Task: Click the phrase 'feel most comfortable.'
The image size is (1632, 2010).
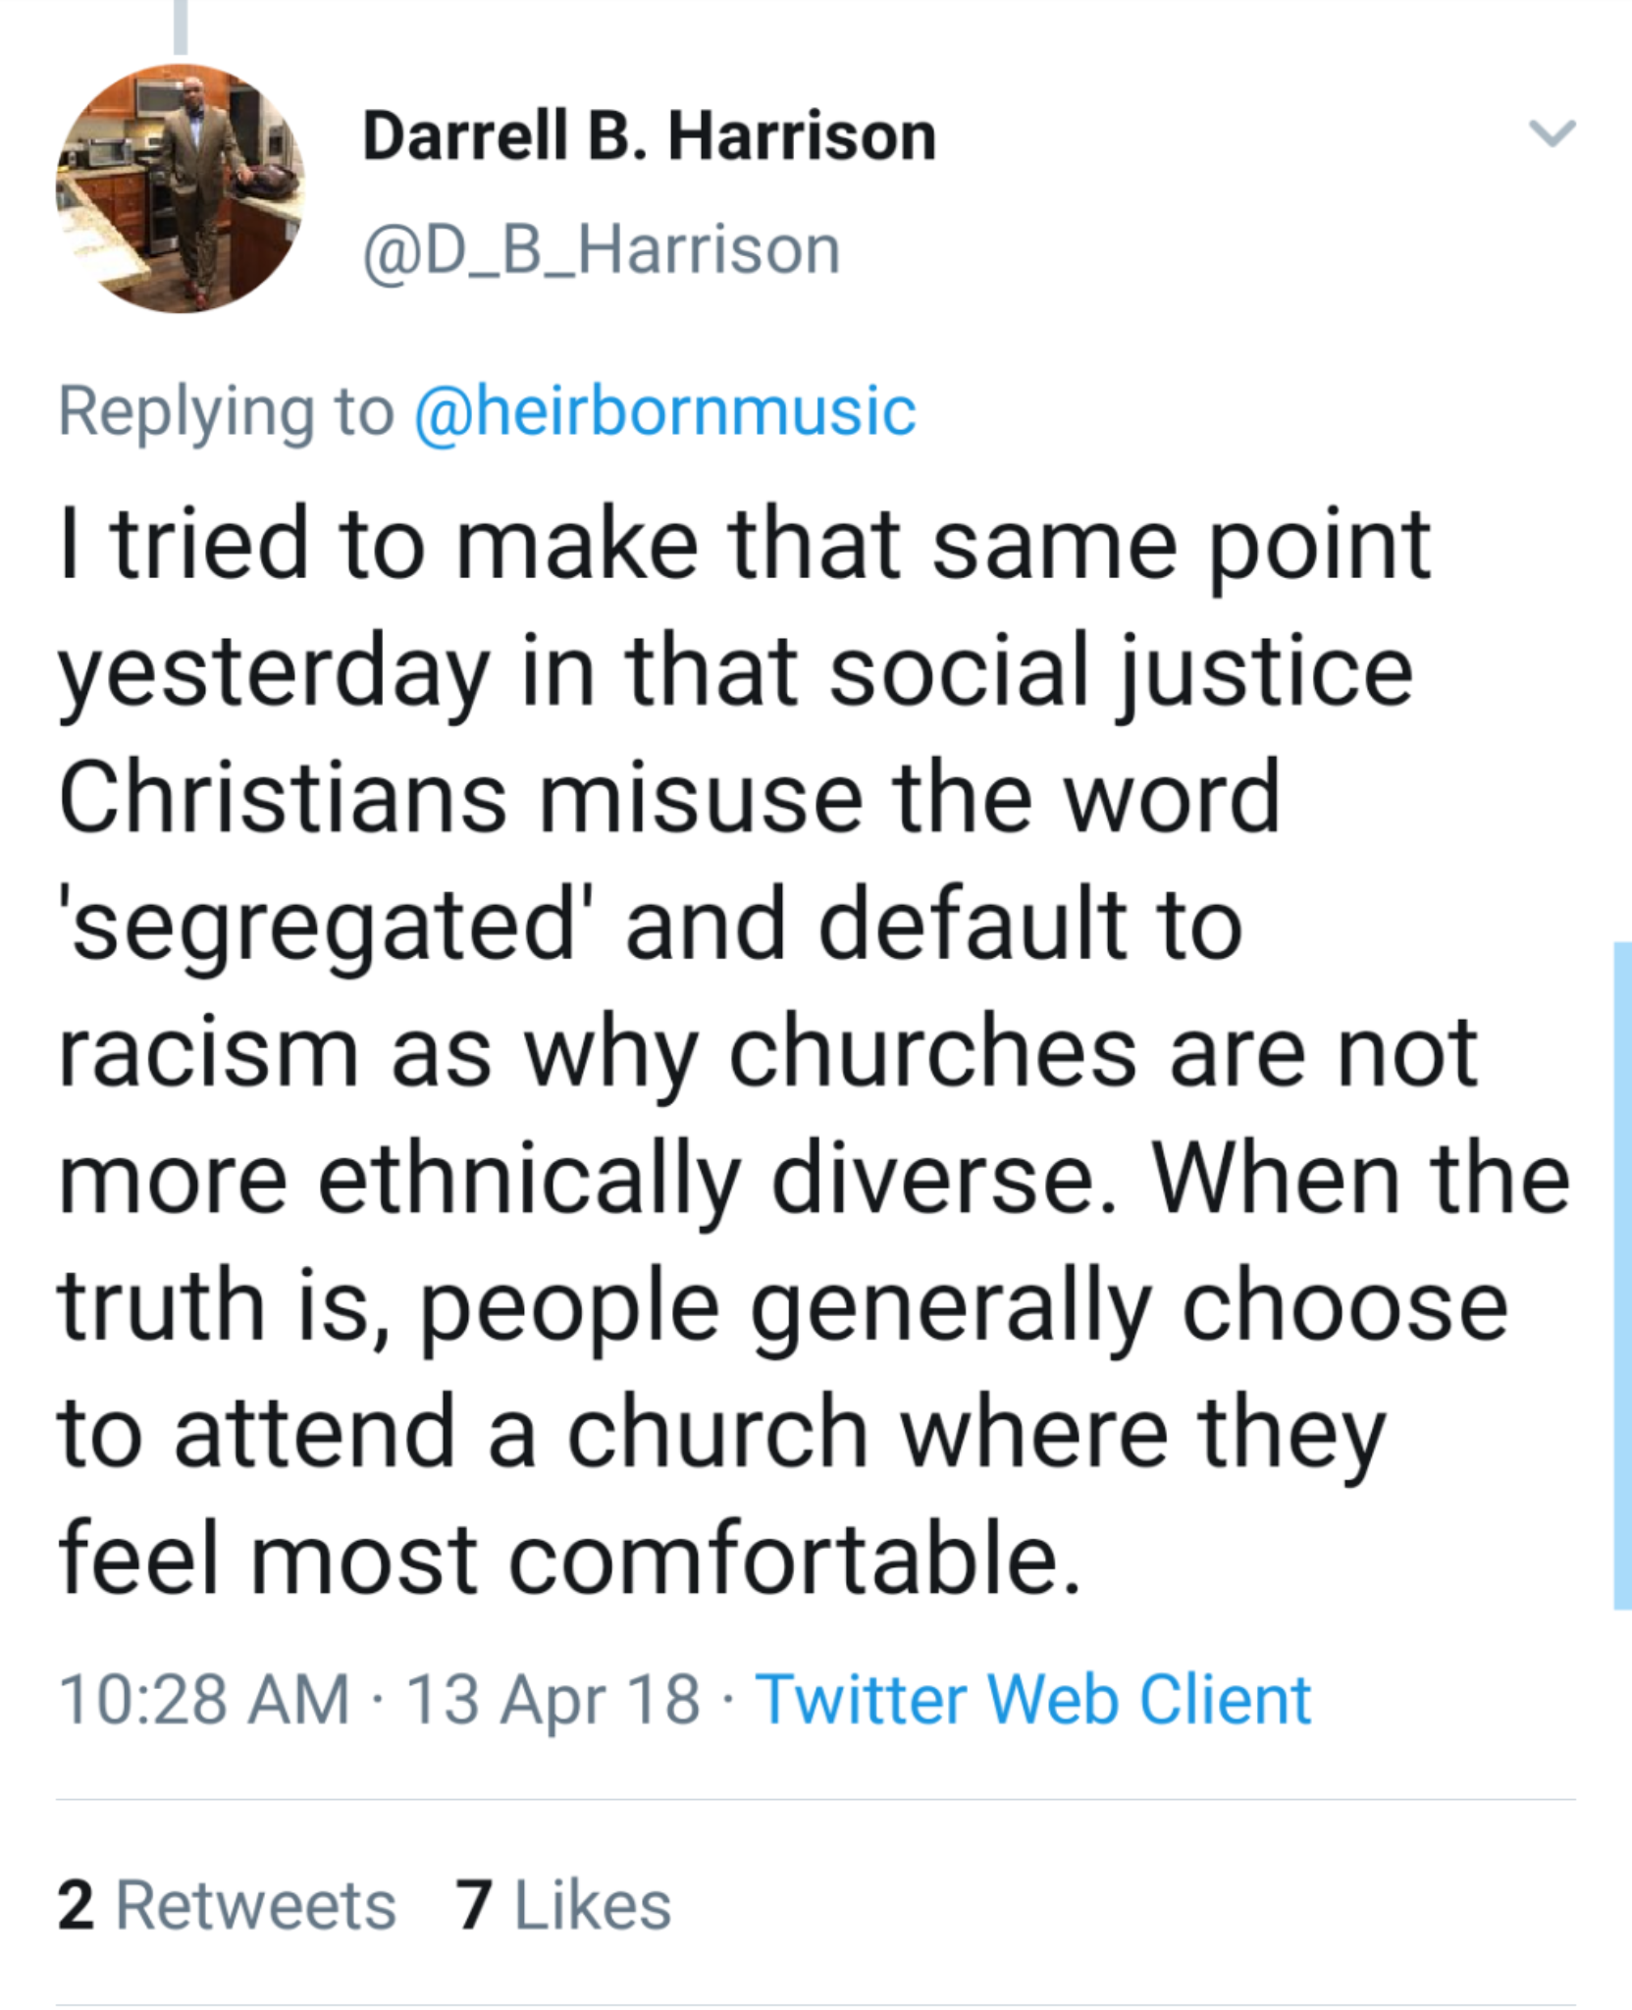Action: [569, 1560]
